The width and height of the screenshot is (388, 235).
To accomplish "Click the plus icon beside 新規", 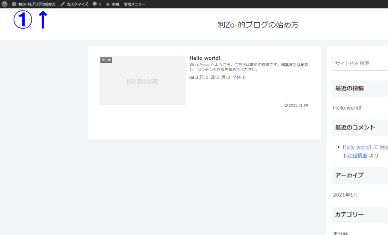I will tap(108, 4).
